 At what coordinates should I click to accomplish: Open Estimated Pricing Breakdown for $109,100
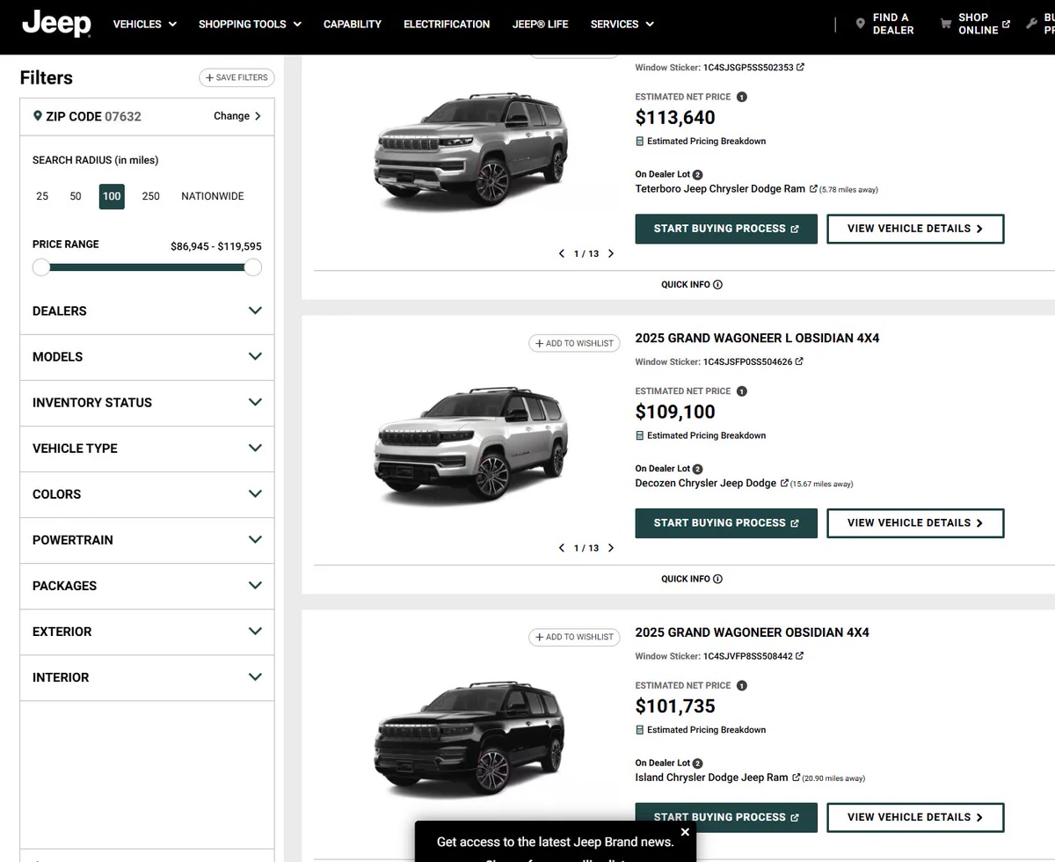pos(701,435)
